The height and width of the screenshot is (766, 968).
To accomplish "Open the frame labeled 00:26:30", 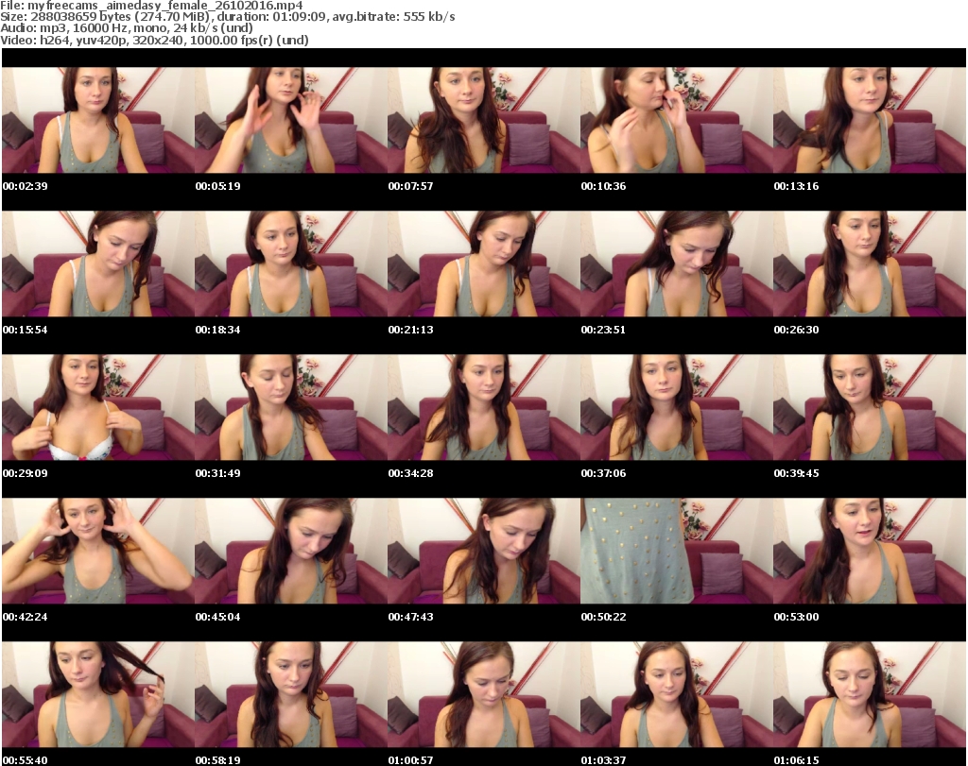I will 869,264.
